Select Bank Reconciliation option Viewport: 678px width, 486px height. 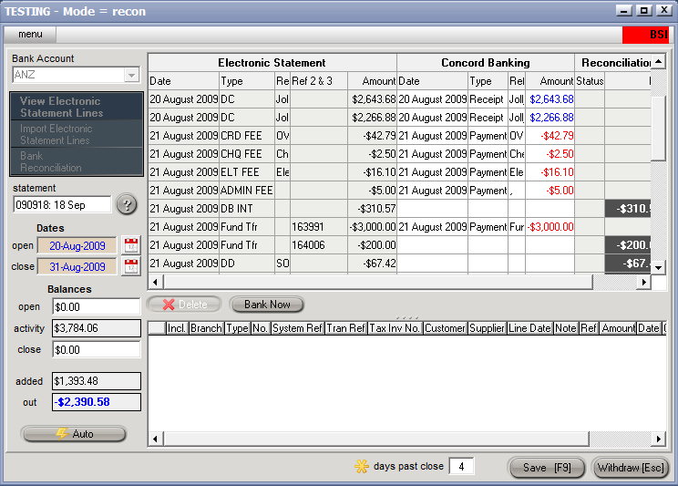coord(77,161)
